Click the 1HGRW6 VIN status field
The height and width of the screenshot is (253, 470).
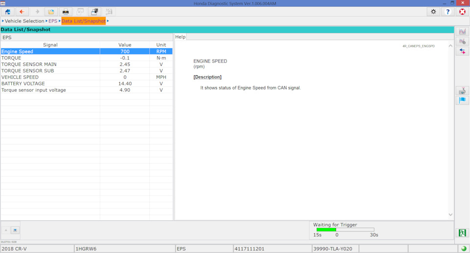[x=125, y=249]
